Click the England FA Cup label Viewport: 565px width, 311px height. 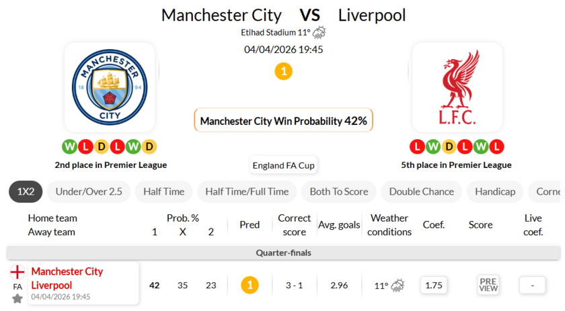[283, 165]
